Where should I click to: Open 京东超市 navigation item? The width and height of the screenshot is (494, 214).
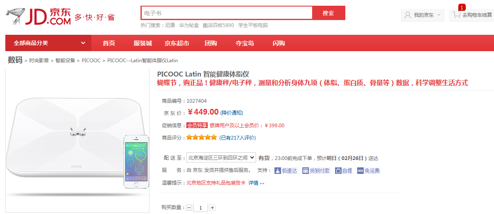[177, 43]
